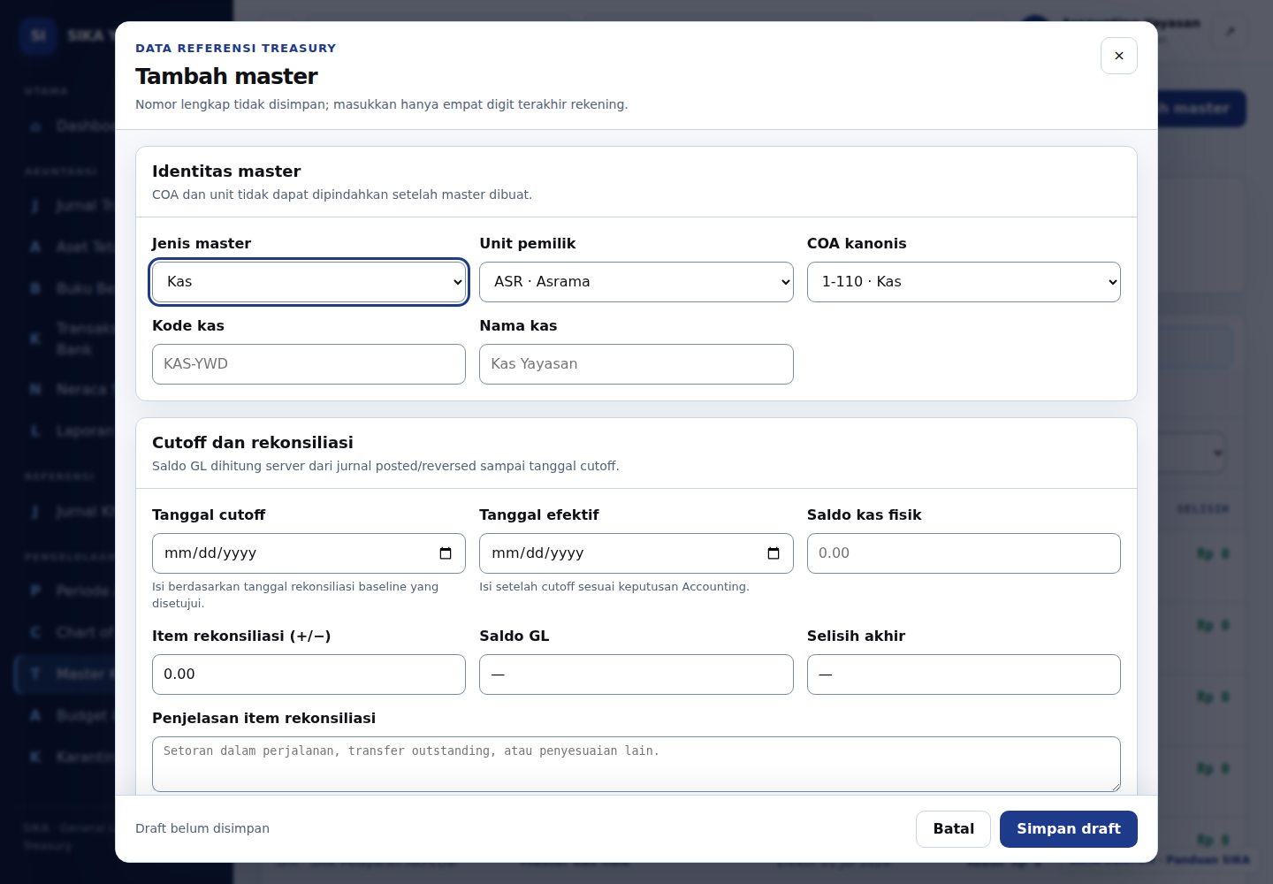The height and width of the screenshot is (884, 1273).
Task: Click the 'Saldo GL dihitung server' description text
Action: [385, 466]
